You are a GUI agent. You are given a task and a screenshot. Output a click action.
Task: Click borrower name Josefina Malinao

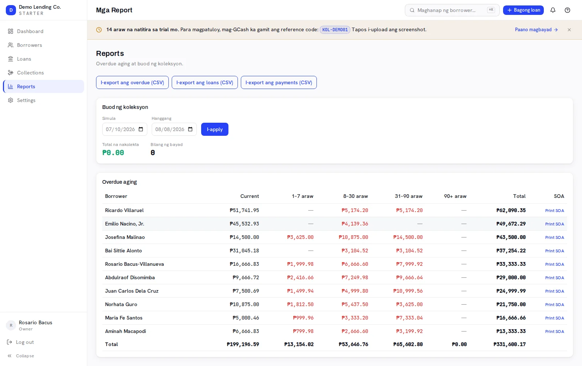[x=125, y=237]
